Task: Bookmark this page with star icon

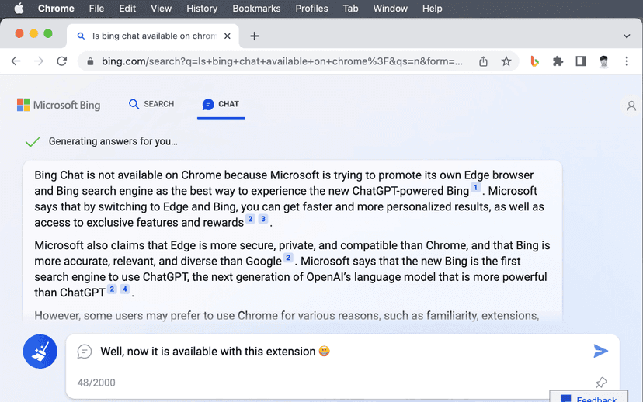Action: [x=506, y=61]
